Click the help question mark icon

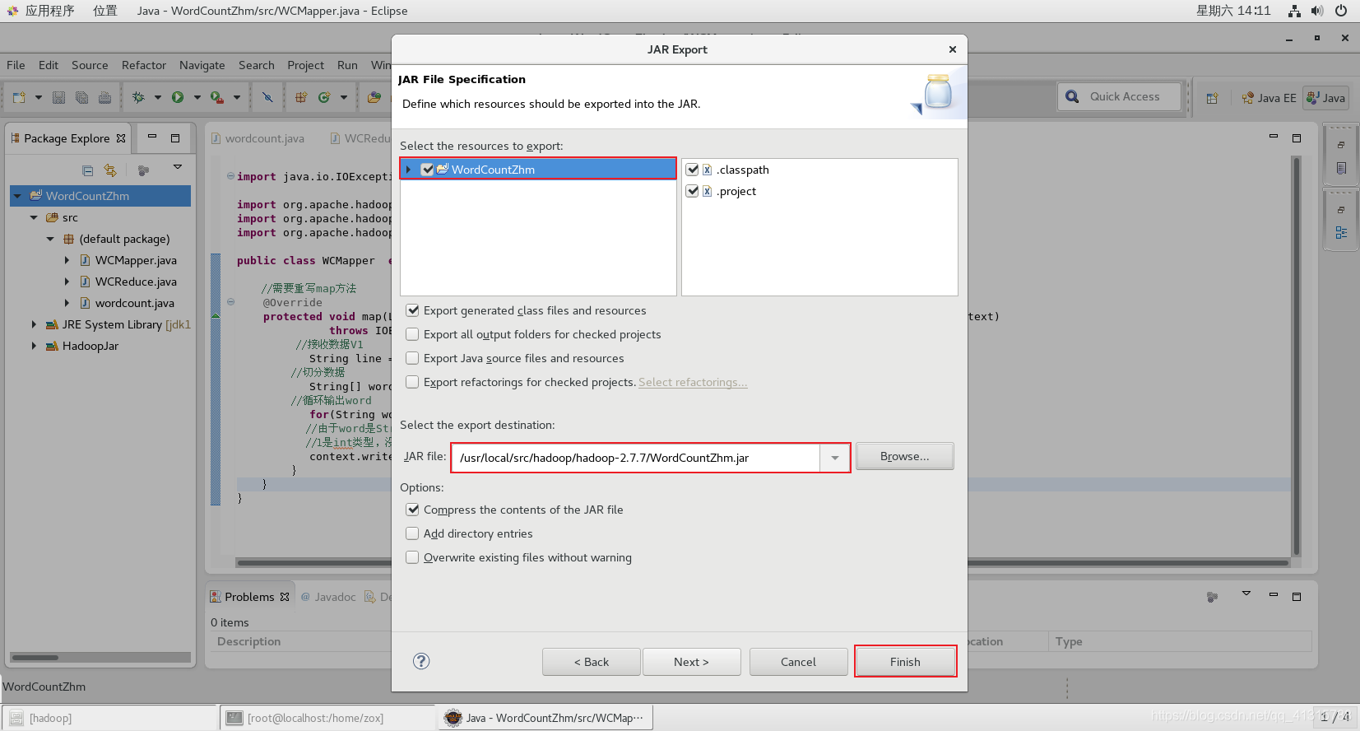pyautogui.click(x=421, y=661)
